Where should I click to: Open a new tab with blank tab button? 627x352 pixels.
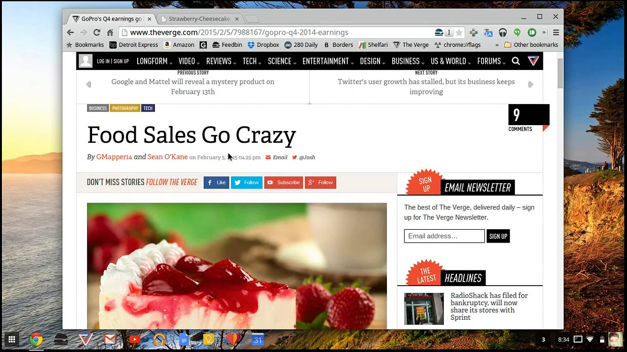(x=251, y=19)
